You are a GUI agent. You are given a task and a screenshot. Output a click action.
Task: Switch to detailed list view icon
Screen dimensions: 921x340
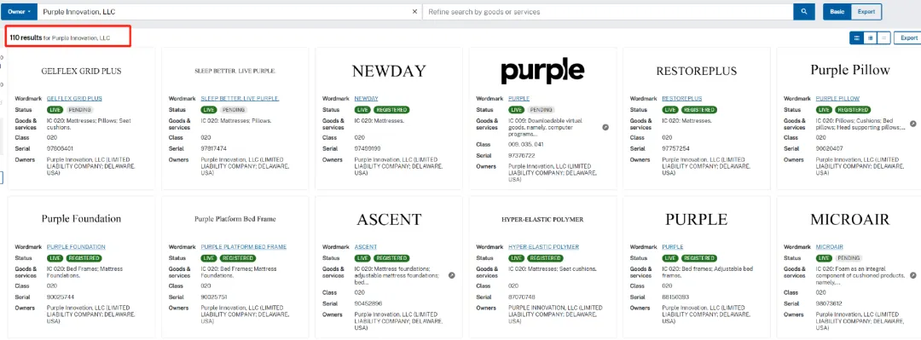click(870, 37)
